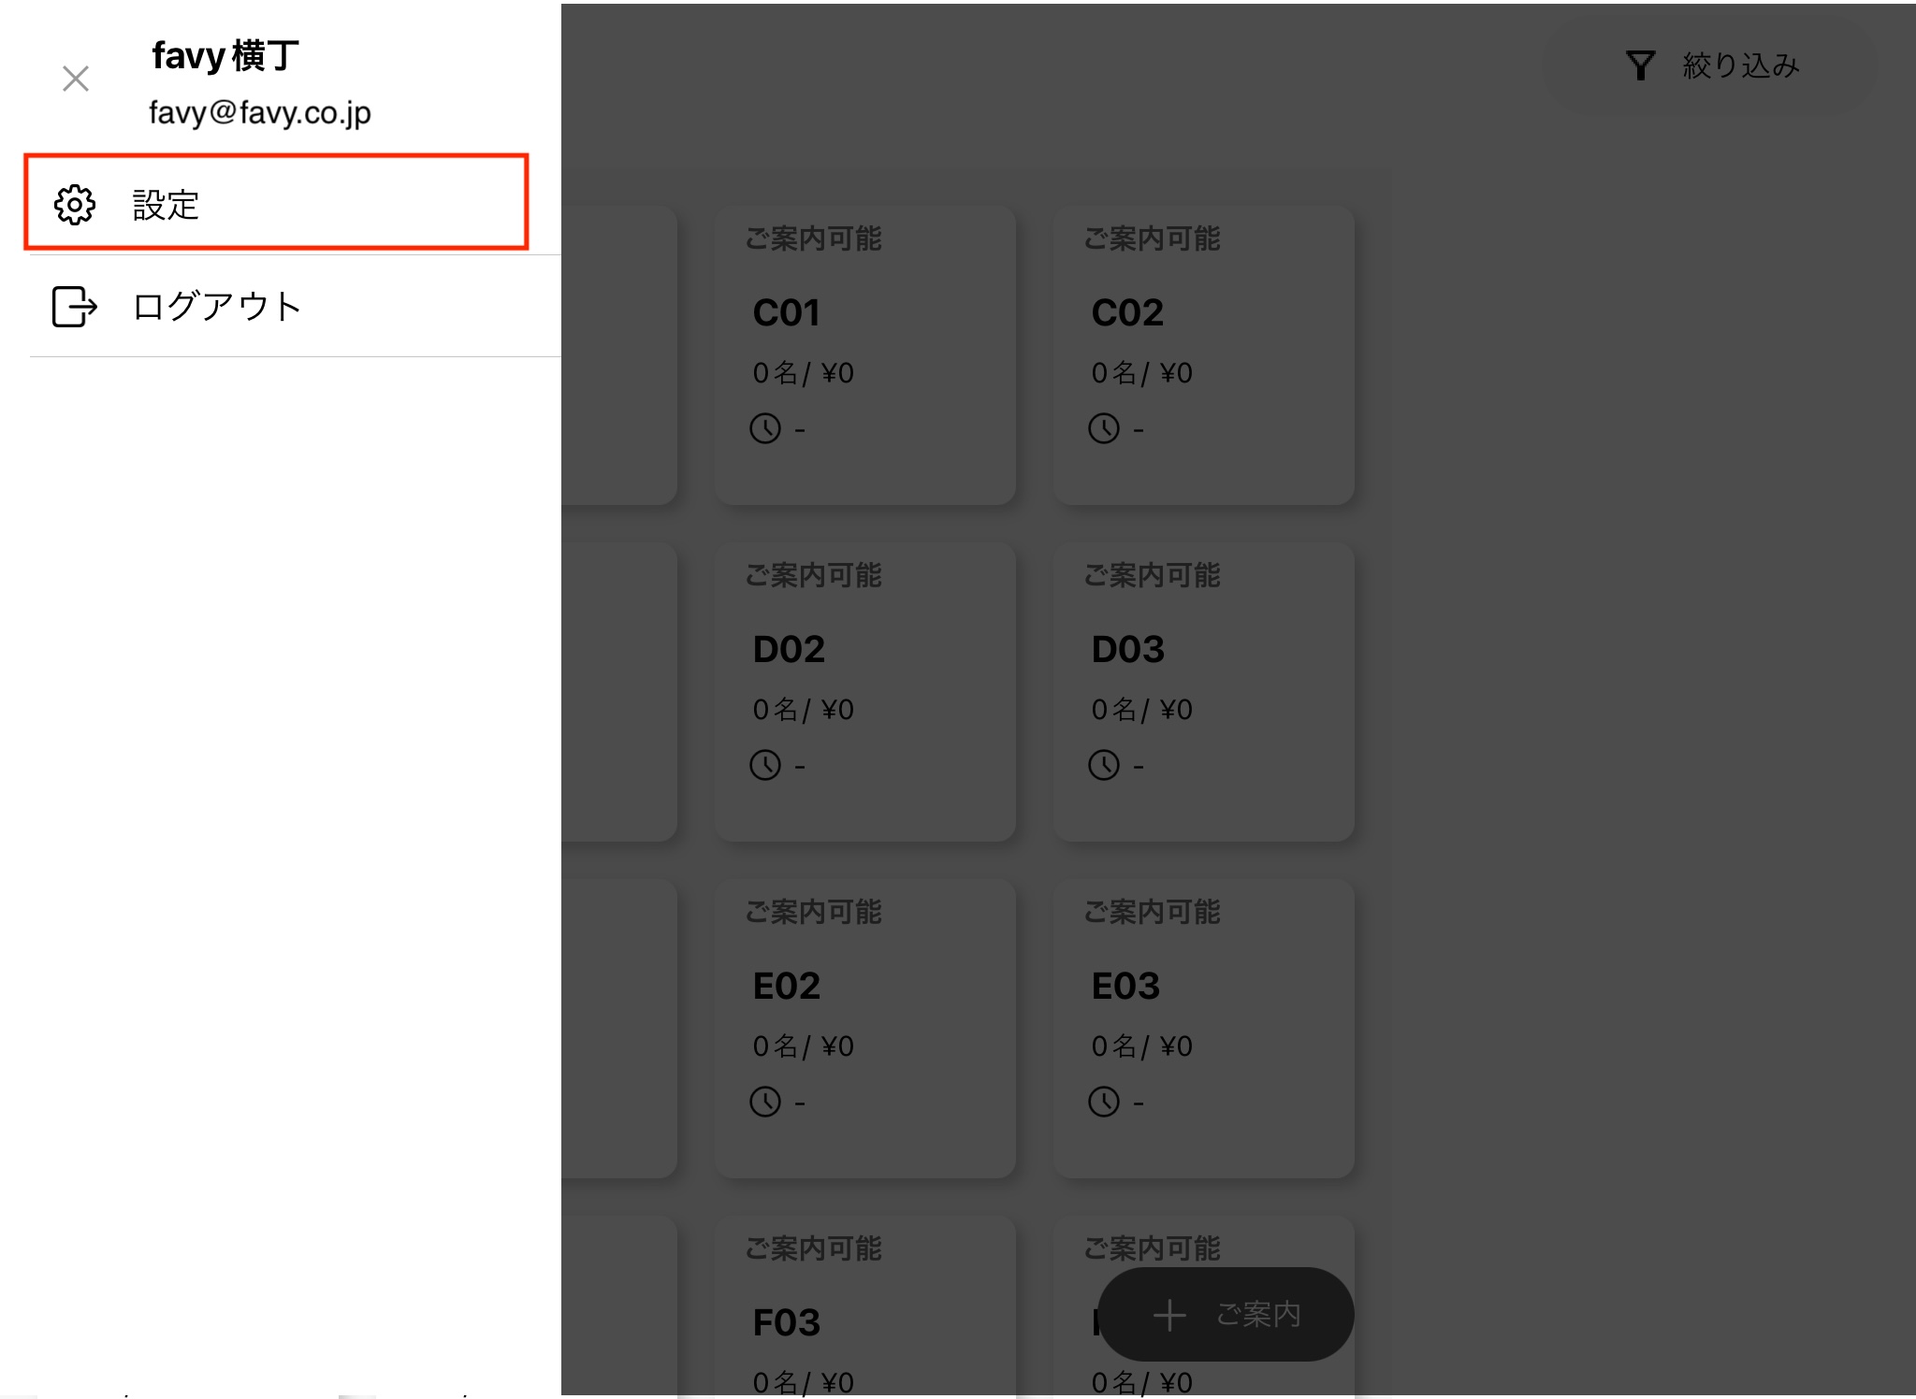Click the clock icon on table D02
The width and height of the screenshot is (1916, 1399).
tap(765, 765)
